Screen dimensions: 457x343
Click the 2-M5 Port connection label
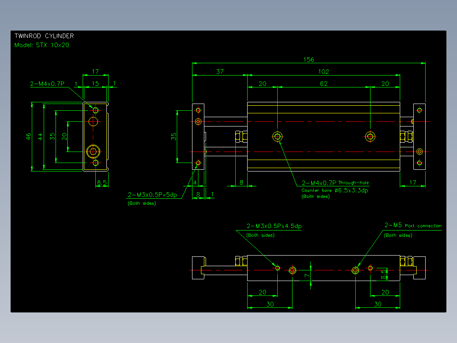pos(413,225)
